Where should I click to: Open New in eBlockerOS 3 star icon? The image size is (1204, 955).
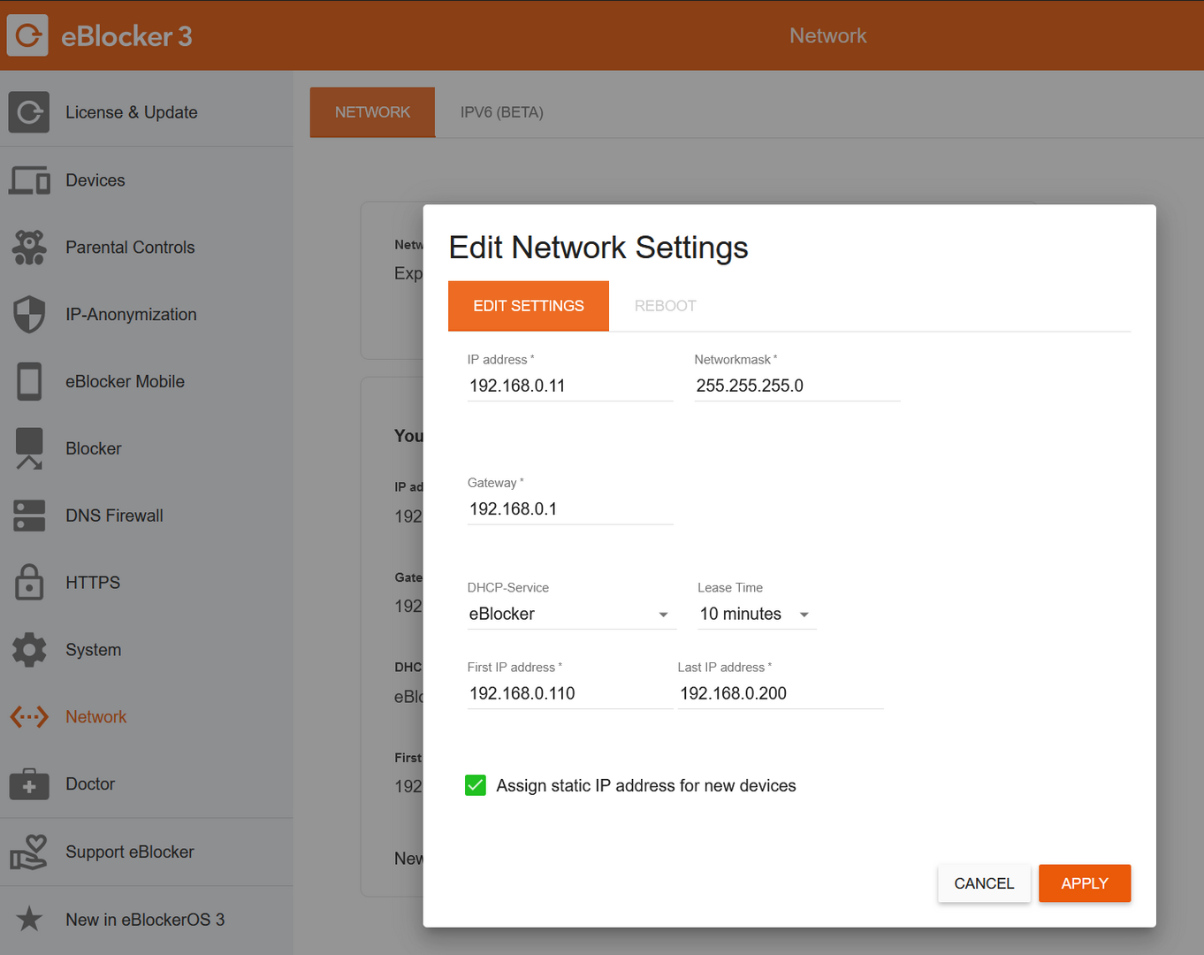pyautogui.click(x=29, y=920)
